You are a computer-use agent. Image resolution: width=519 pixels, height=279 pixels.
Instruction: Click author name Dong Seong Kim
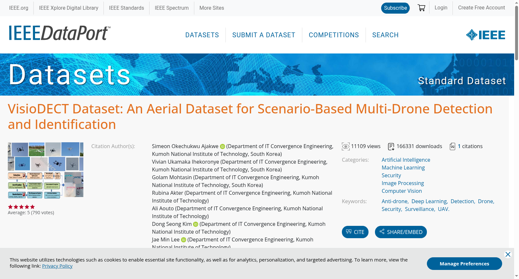172,224
